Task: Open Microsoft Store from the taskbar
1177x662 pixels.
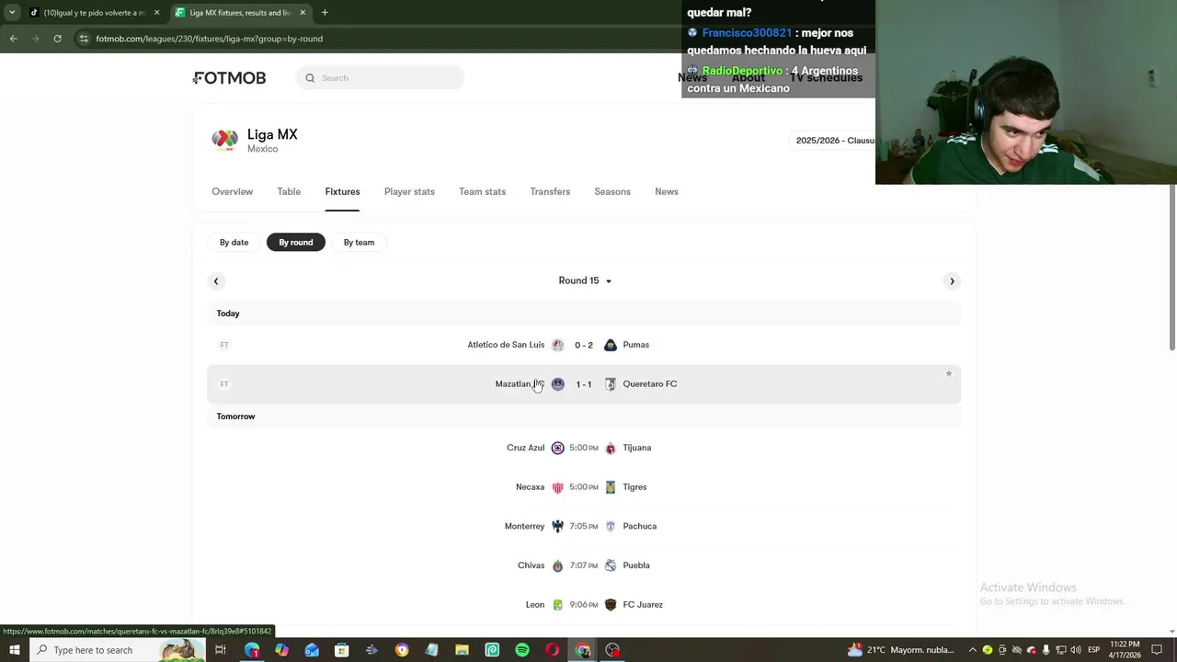Action: coord(341,650)
